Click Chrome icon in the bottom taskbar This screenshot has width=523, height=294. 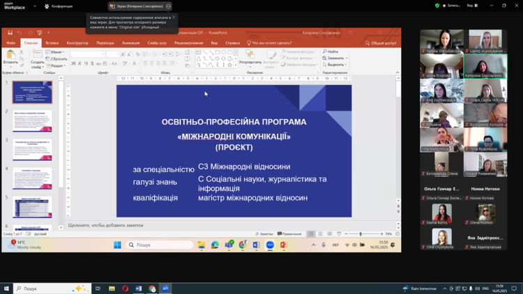[x=152, y=288]
